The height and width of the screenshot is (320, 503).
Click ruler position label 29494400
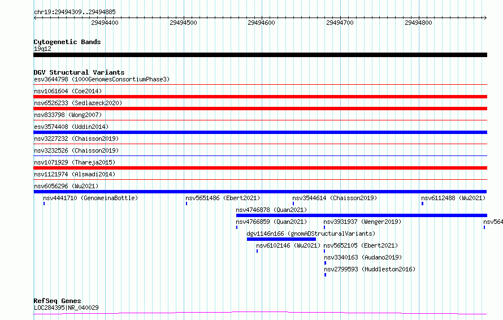pyautogui.click(x=105, y=23)
